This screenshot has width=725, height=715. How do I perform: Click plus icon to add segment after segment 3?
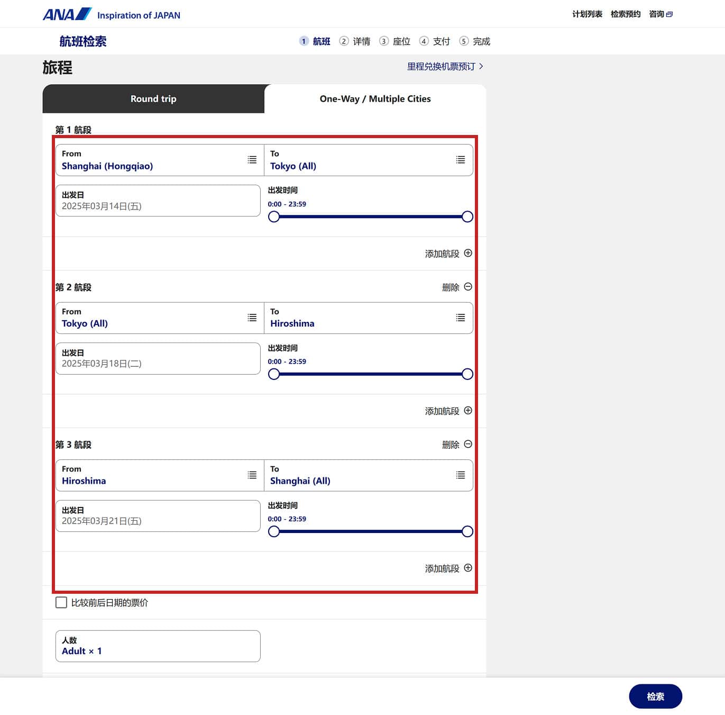468,568
